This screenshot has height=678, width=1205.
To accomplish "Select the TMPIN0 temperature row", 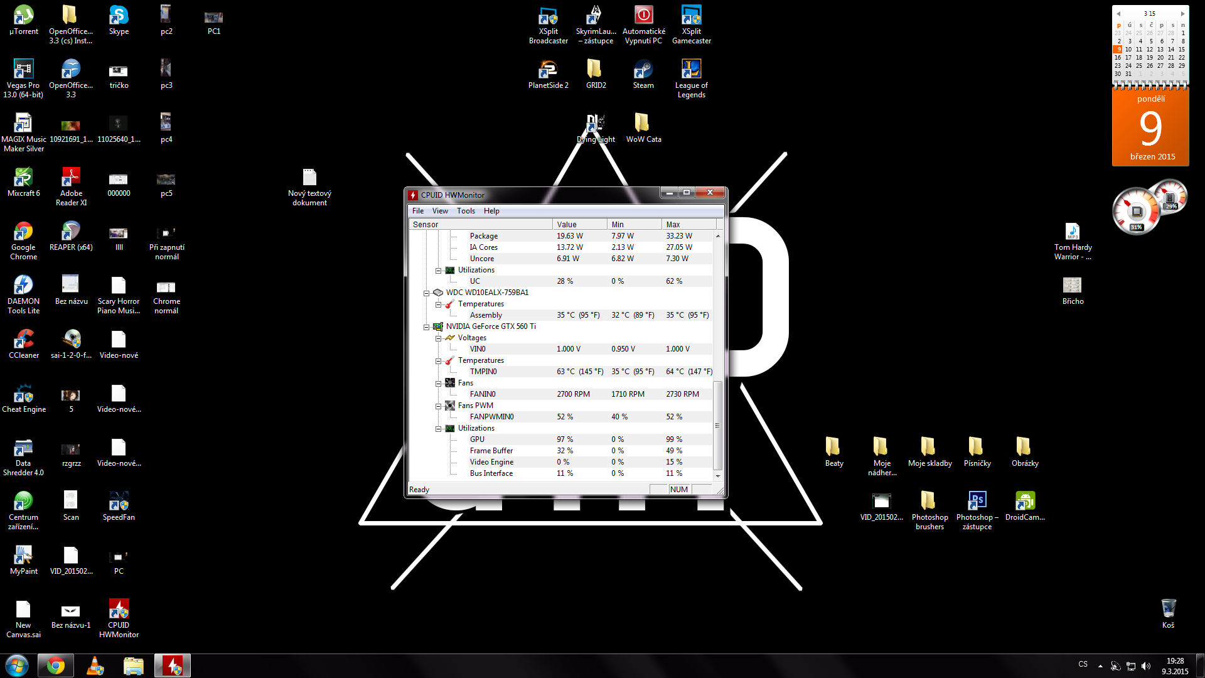I will 561,372.
